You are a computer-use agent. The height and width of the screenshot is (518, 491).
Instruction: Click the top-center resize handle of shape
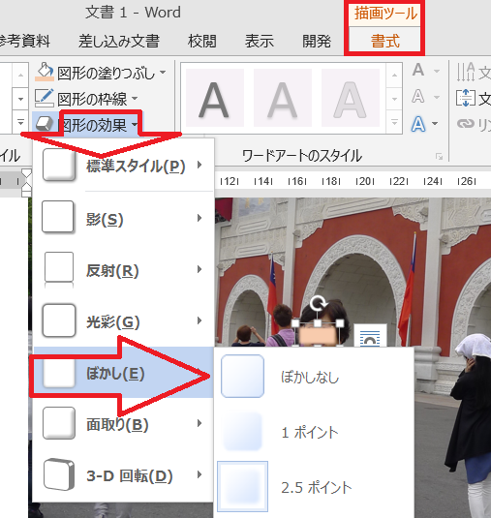pyautogui.click(x=318, y=323)
